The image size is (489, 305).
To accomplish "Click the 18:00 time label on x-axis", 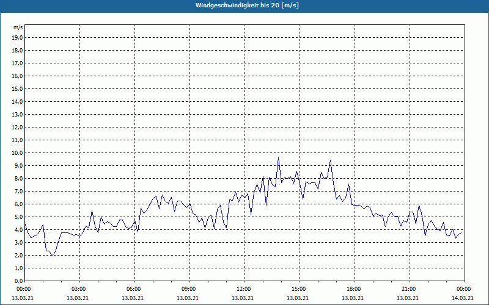I will 353,289.
